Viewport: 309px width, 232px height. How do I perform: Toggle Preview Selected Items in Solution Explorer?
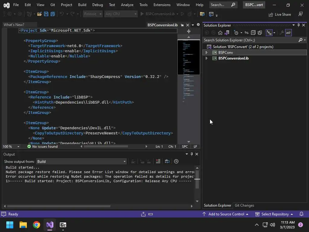coord(288,33)
